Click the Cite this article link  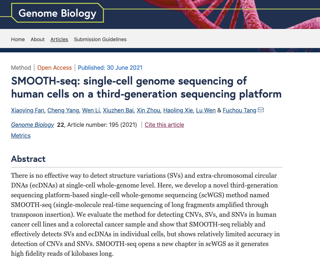point(164,125)
